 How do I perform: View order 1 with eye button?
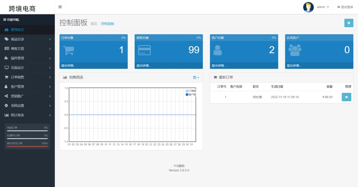pyautogui.click(x=346, y=97)
